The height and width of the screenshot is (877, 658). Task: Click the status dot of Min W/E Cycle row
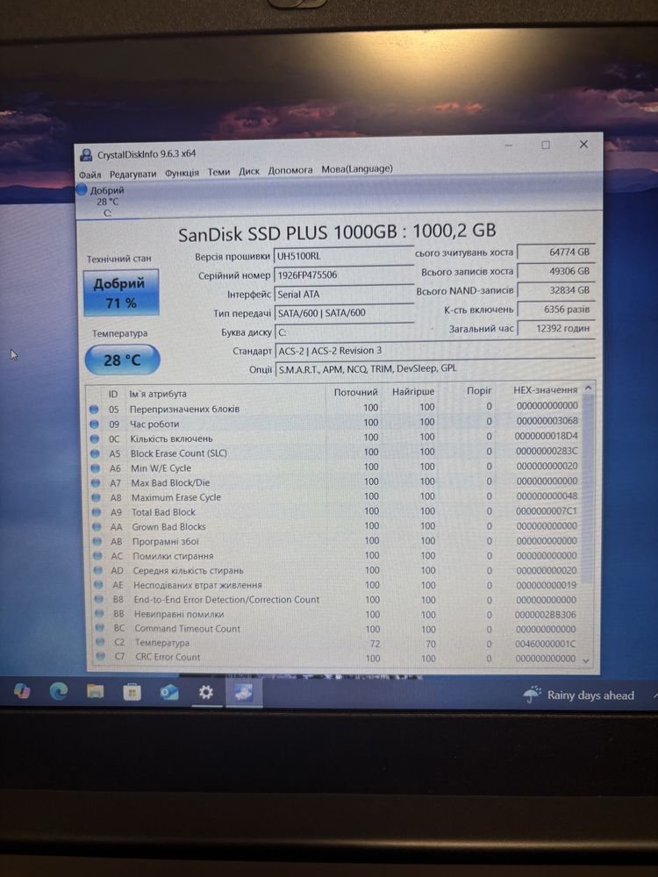[96, 468]
